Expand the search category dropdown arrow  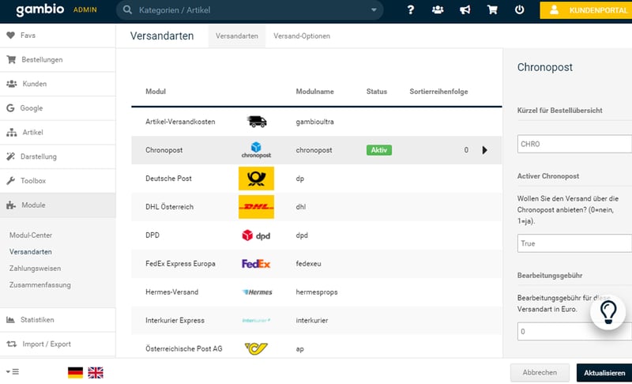point(374,10)
